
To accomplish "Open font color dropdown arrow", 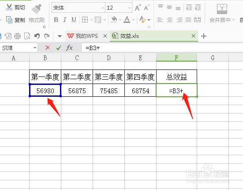I will 133,20.
